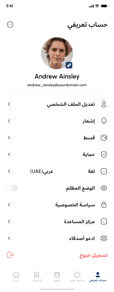Go to the تقويم calendar tab
The width and height of the screenshot is (114, 292).
[x=57, y=277]
